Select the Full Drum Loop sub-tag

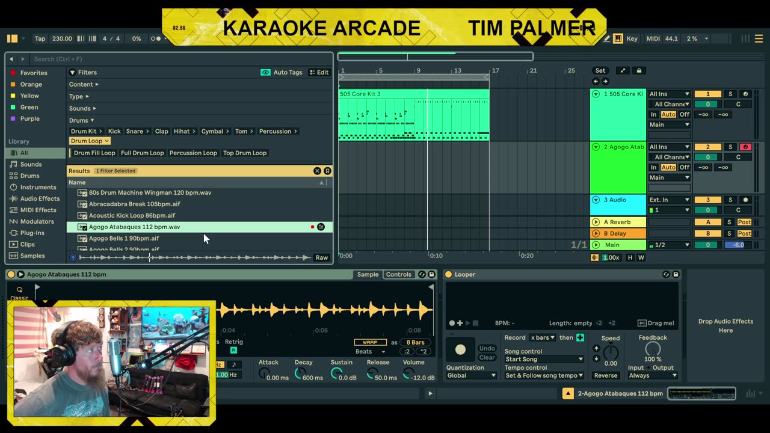pyautogui.click(x=142, y=153)
